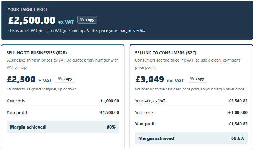
Task: Select the £2,500.00 target price figure
Action: 32,20
